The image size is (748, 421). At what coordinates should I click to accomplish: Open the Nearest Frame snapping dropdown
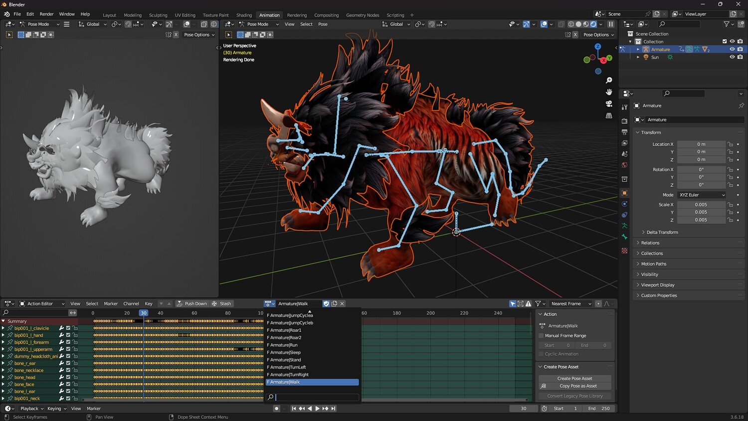click(x=570, y=303)
